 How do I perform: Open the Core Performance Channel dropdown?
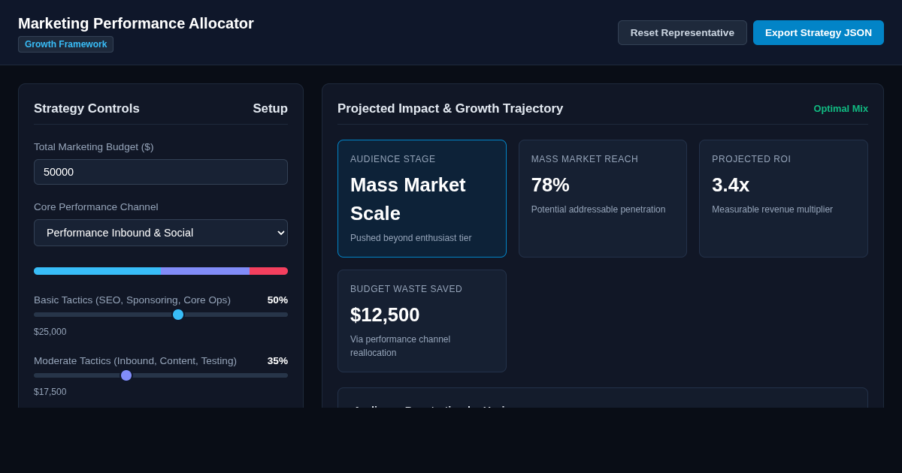pyautogui.click(x=161, y=233)
